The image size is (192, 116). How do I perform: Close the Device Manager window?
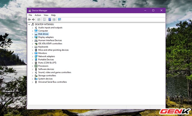pos(162,10)
